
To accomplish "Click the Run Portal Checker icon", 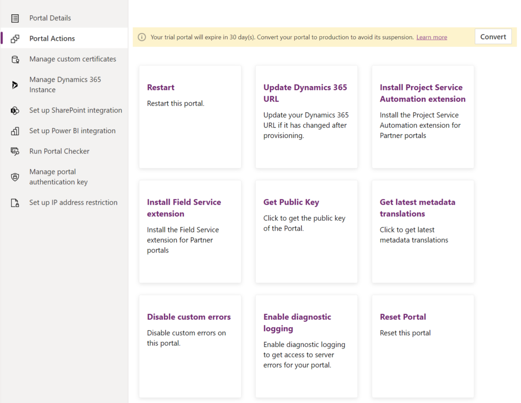I will [x=15, y=152].
